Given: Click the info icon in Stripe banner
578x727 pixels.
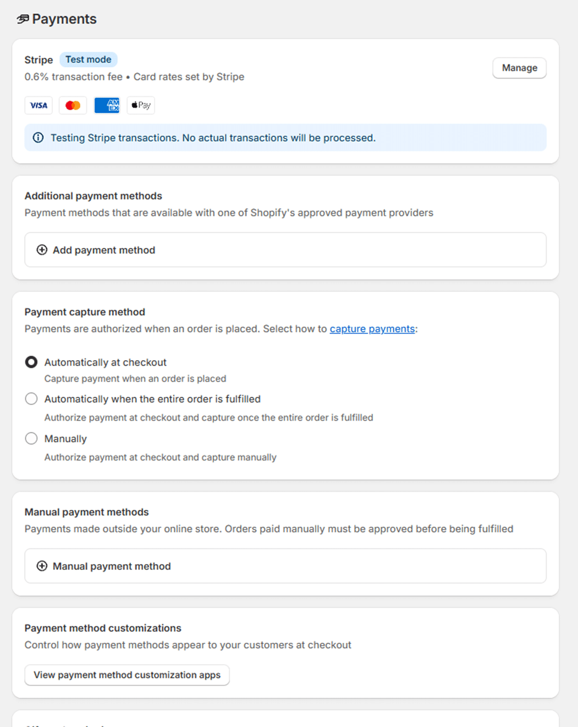Looking at the screenshot, I should [38, 137].
